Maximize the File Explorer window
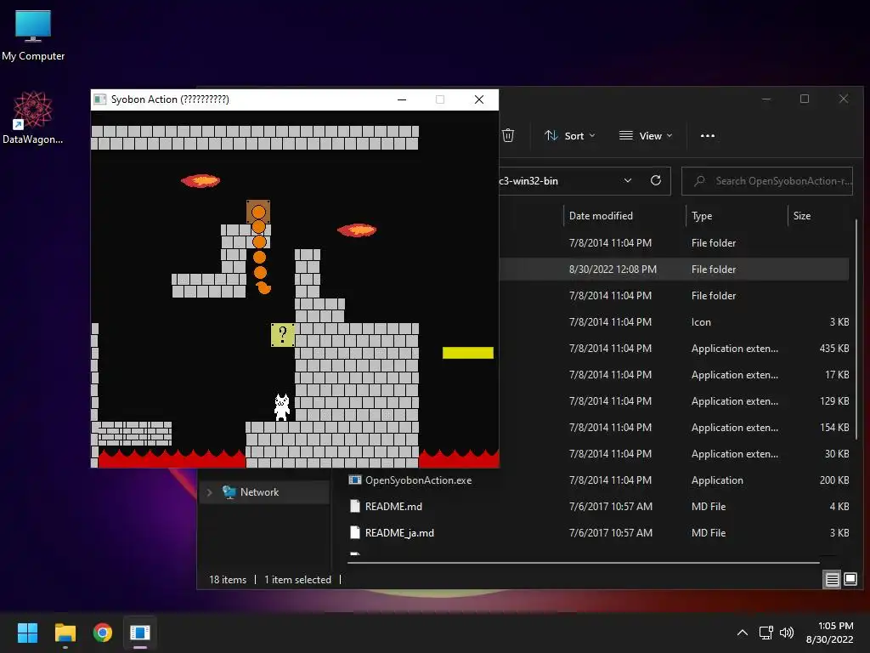870x653 pixels. coord(805,99)
